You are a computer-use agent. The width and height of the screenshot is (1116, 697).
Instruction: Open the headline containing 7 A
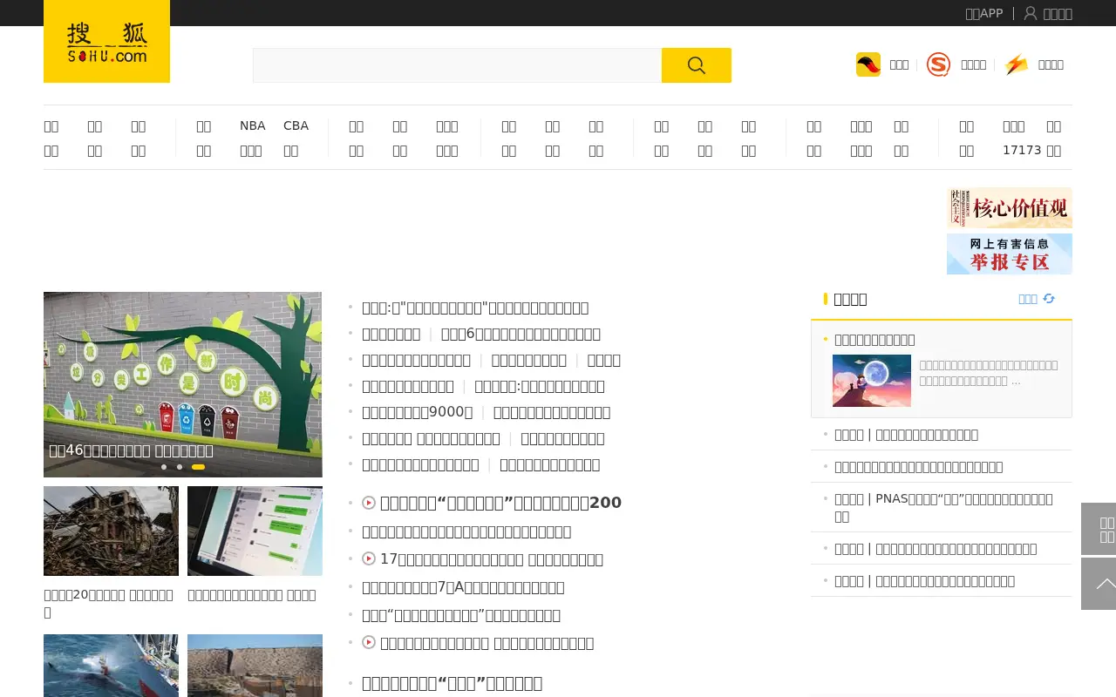[463, 587]
